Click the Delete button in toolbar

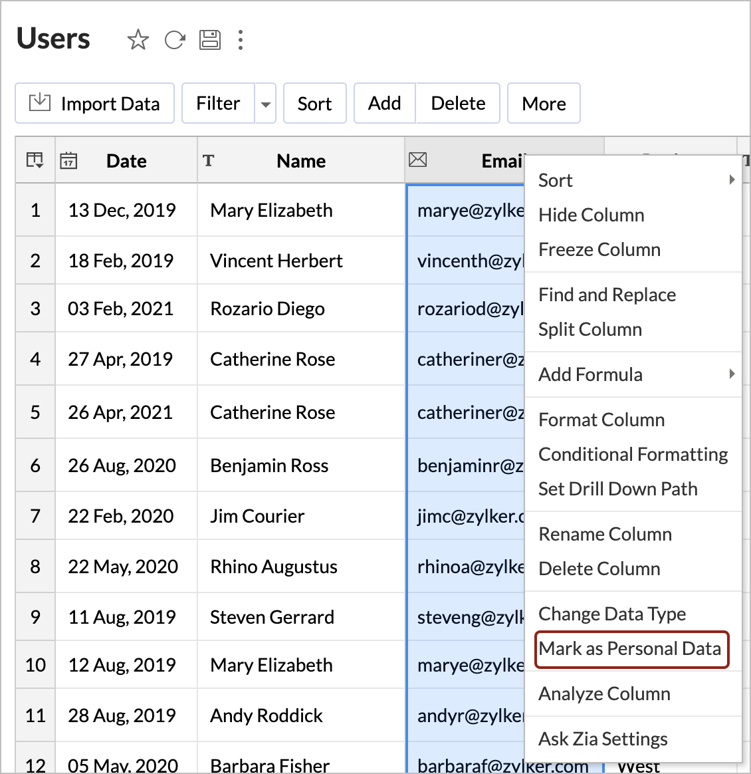[458, 103]
